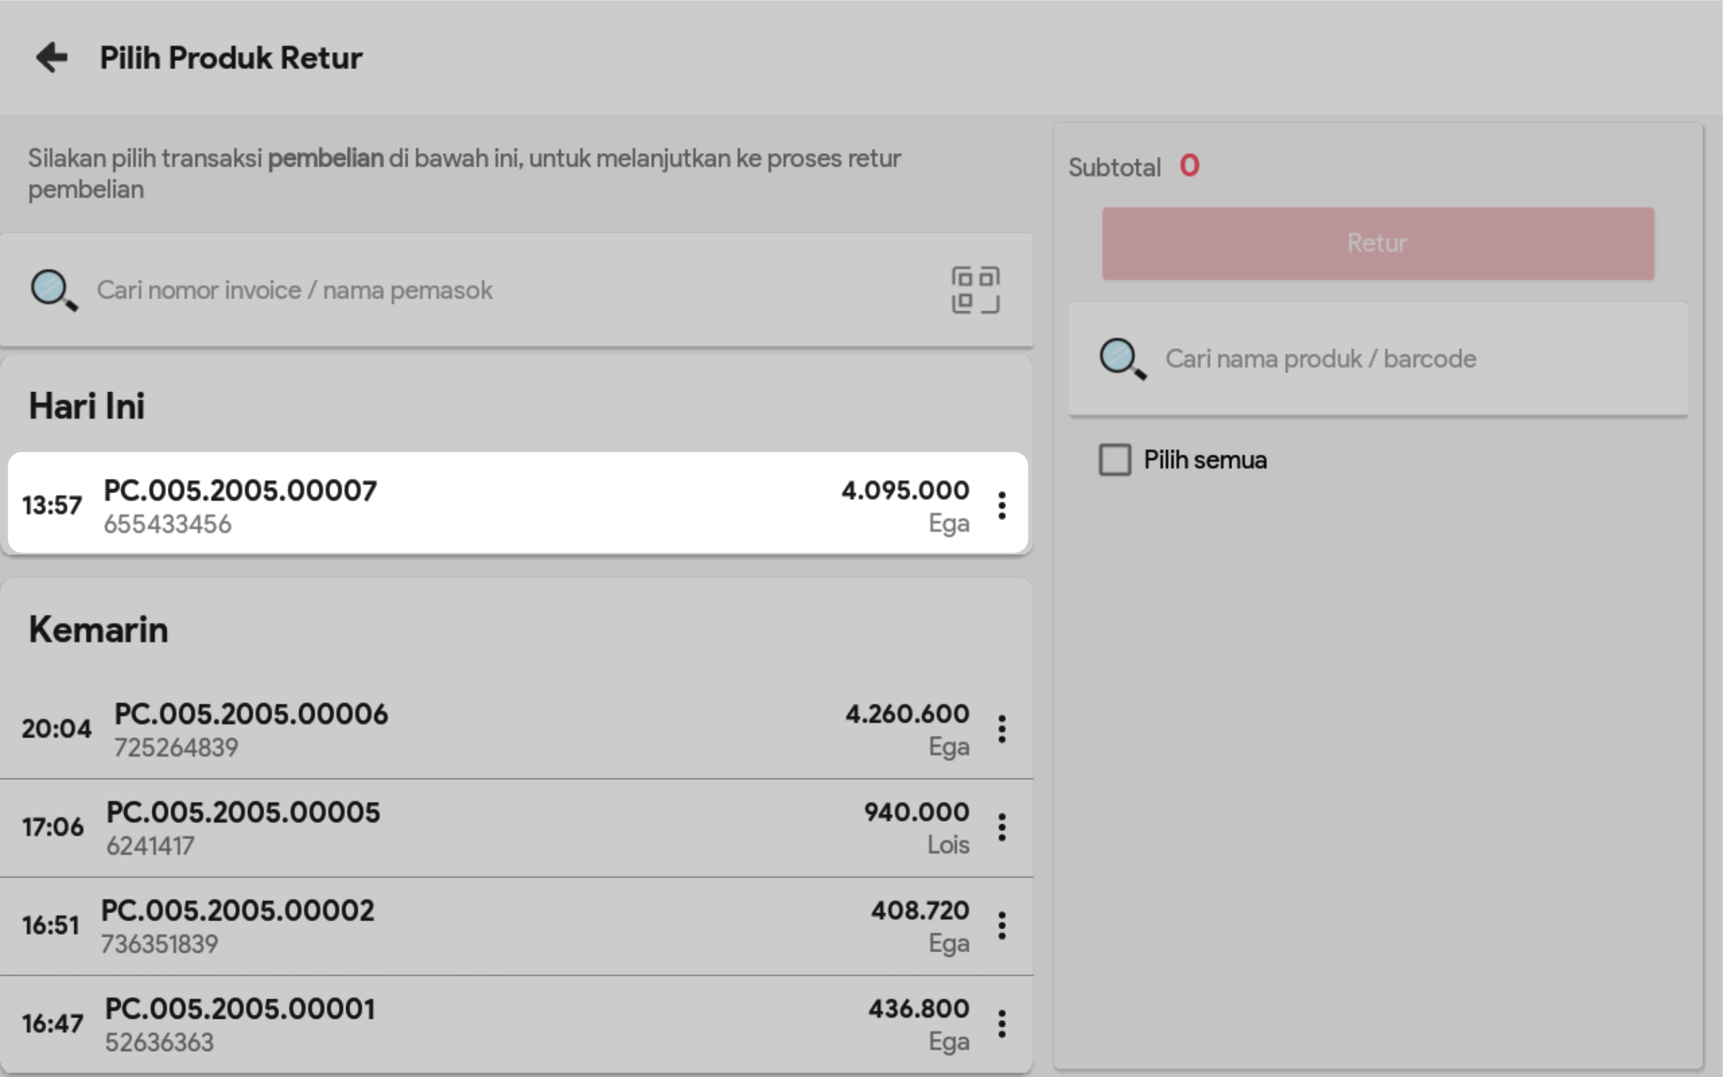
Task: Click the product search magnifier icon
Action: pos(1122,359)
